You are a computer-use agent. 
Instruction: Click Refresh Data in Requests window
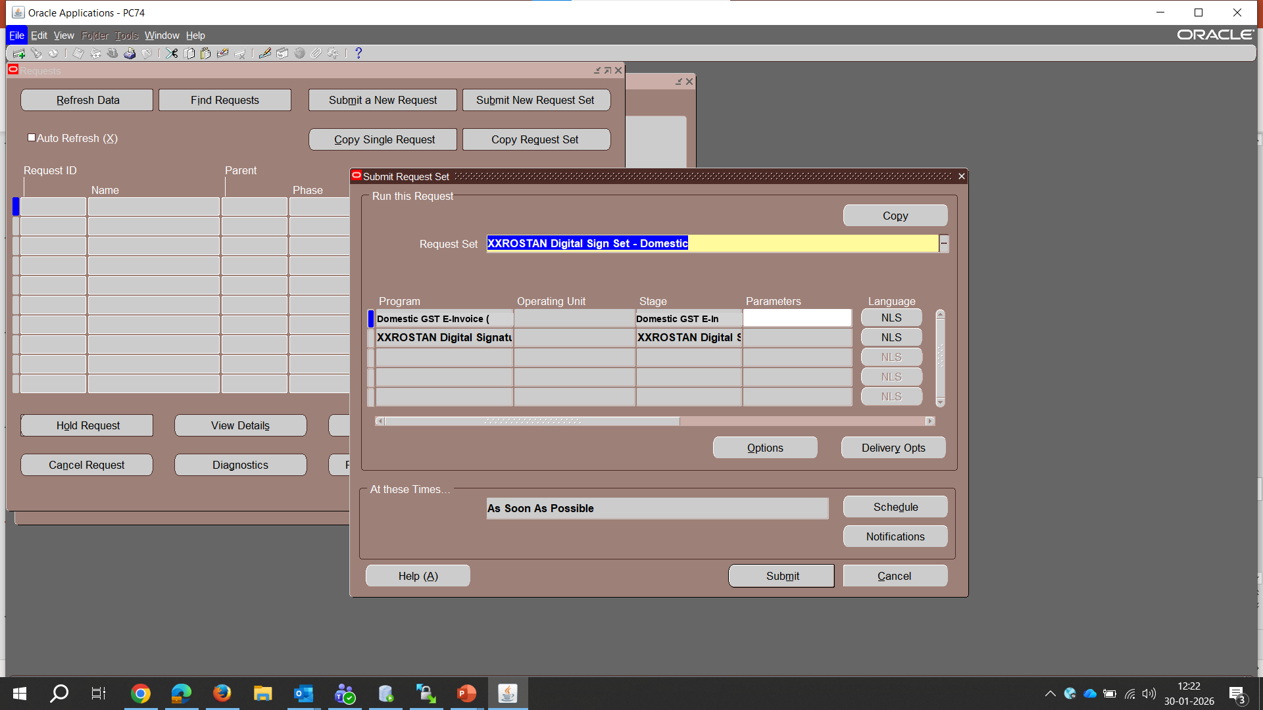(x=87, y=100)
